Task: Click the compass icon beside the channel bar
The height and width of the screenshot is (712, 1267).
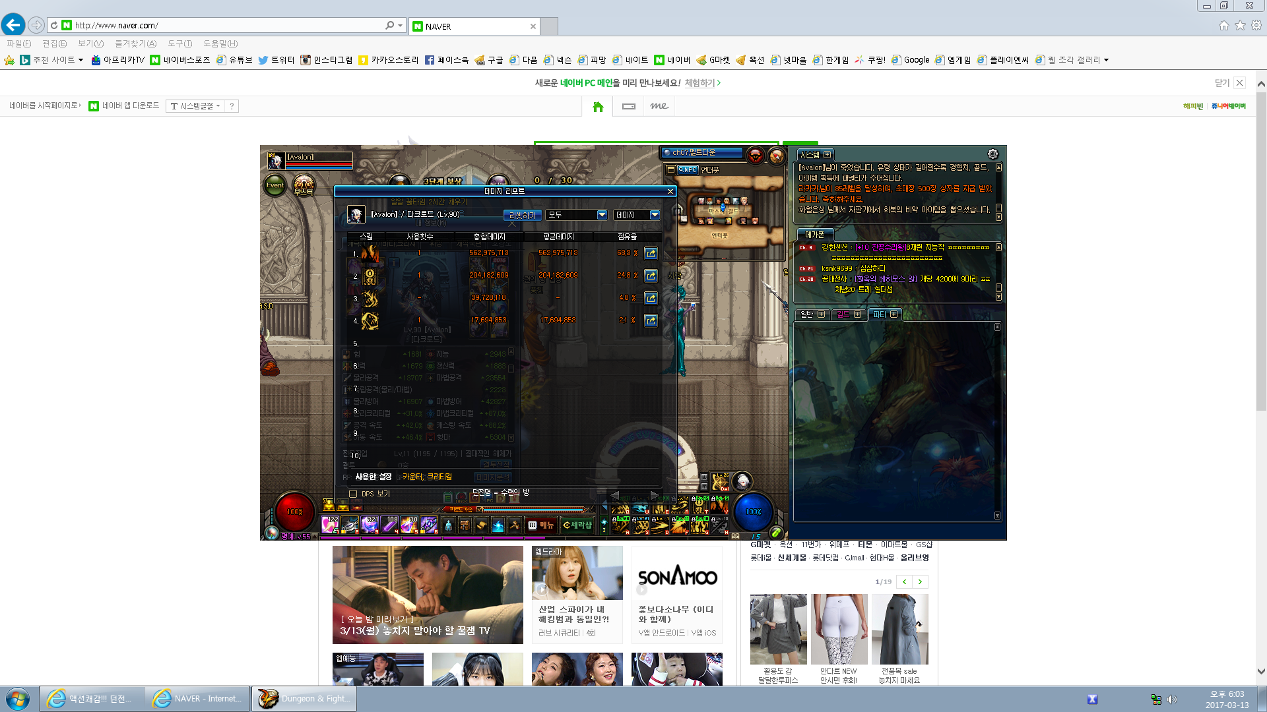Action: [x=777, y=156]
